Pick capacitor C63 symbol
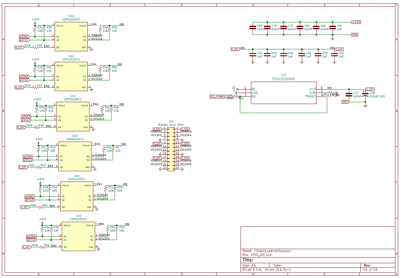 click(x=267, y=55)
